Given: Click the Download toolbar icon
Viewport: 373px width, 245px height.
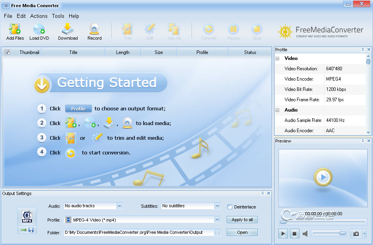Looking at the screenshot, I should coord(68,31).
